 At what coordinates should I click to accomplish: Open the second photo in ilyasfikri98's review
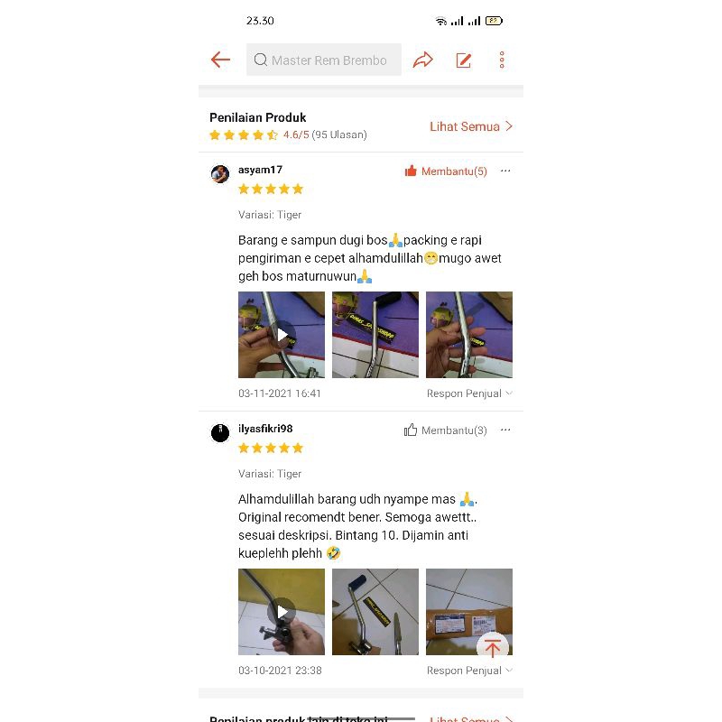tap(375, 612)
